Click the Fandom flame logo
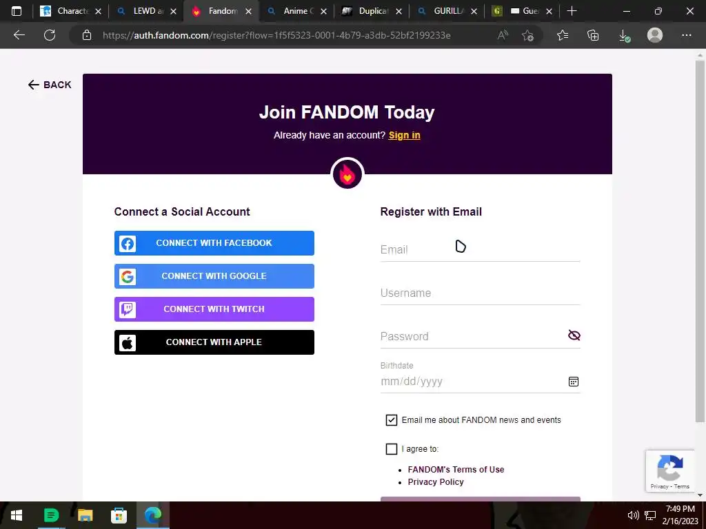This screenshot has height=529, width=706. (347, 174)
